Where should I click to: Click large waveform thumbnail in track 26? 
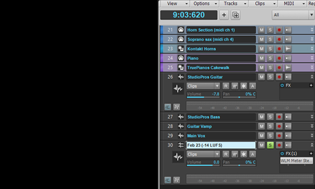pyautogui.click(x=178, y=89)
